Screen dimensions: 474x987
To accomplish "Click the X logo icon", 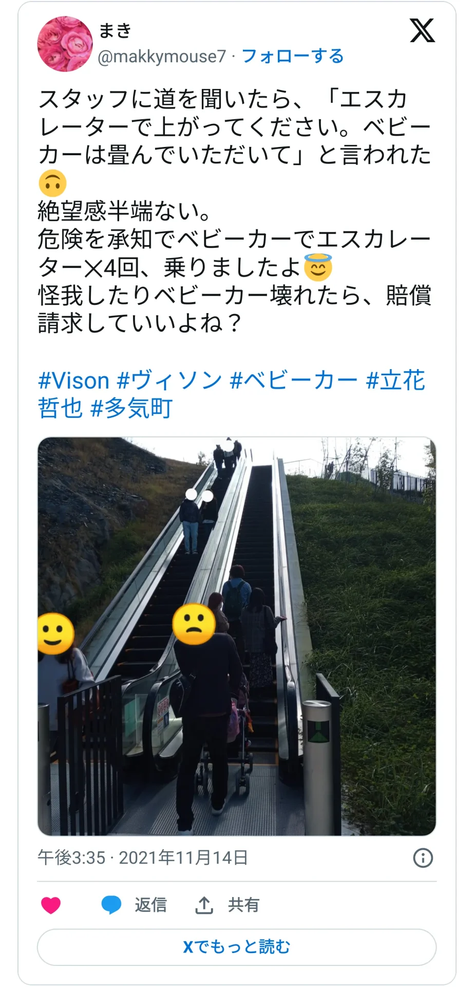I will coord(422,30).
